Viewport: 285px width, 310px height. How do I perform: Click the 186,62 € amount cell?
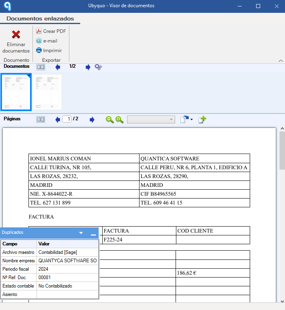pos(213,273)
